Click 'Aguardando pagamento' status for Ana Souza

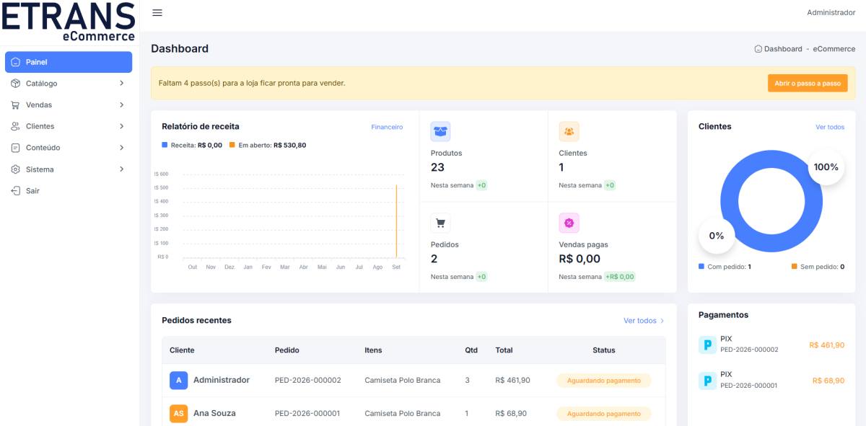tap(604, 414)
